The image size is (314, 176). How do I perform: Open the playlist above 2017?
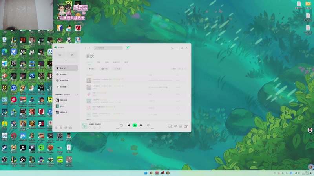[x=66, y=100]
